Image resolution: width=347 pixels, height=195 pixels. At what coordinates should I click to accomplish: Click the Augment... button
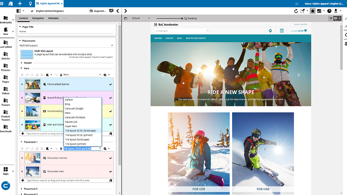98,11
